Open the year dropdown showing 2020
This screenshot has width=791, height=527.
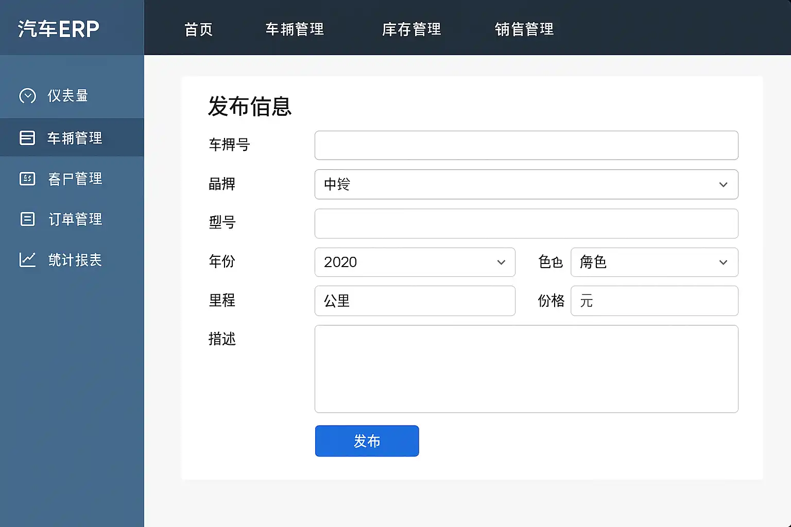(415, 262)
